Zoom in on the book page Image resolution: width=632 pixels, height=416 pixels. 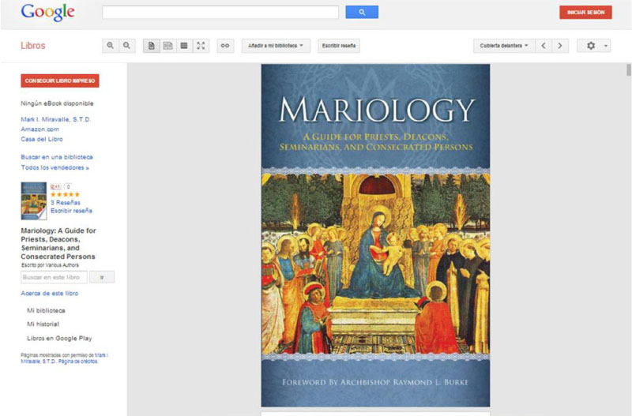[x=110, y=46]
